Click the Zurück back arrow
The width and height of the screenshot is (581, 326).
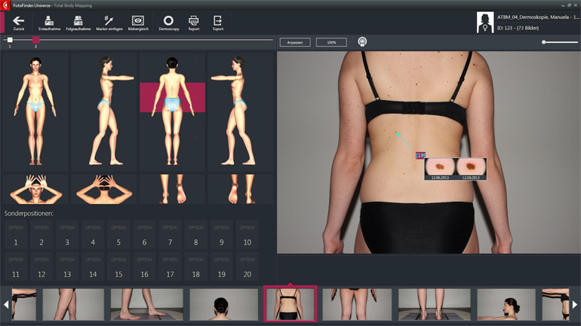[x=19, y=22]
